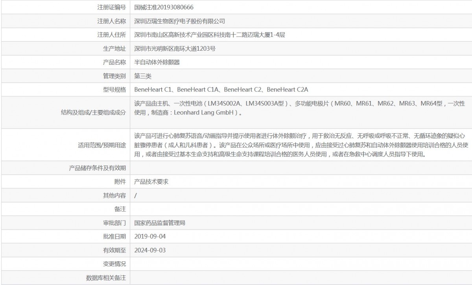Select registrant name 深圳迈瑞生物医疗电子股份有限公司

coord(179,21)
